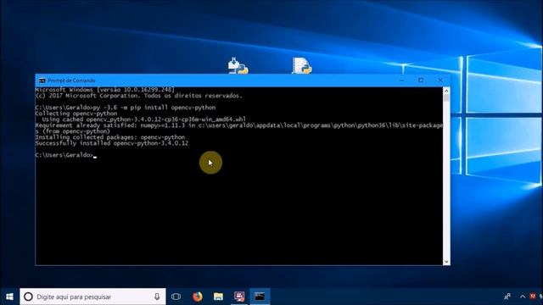The width and height of the screenshot is (543, 305).
Task: Click the last C:\Users\Geraldo> prompt
Action: 64,155
